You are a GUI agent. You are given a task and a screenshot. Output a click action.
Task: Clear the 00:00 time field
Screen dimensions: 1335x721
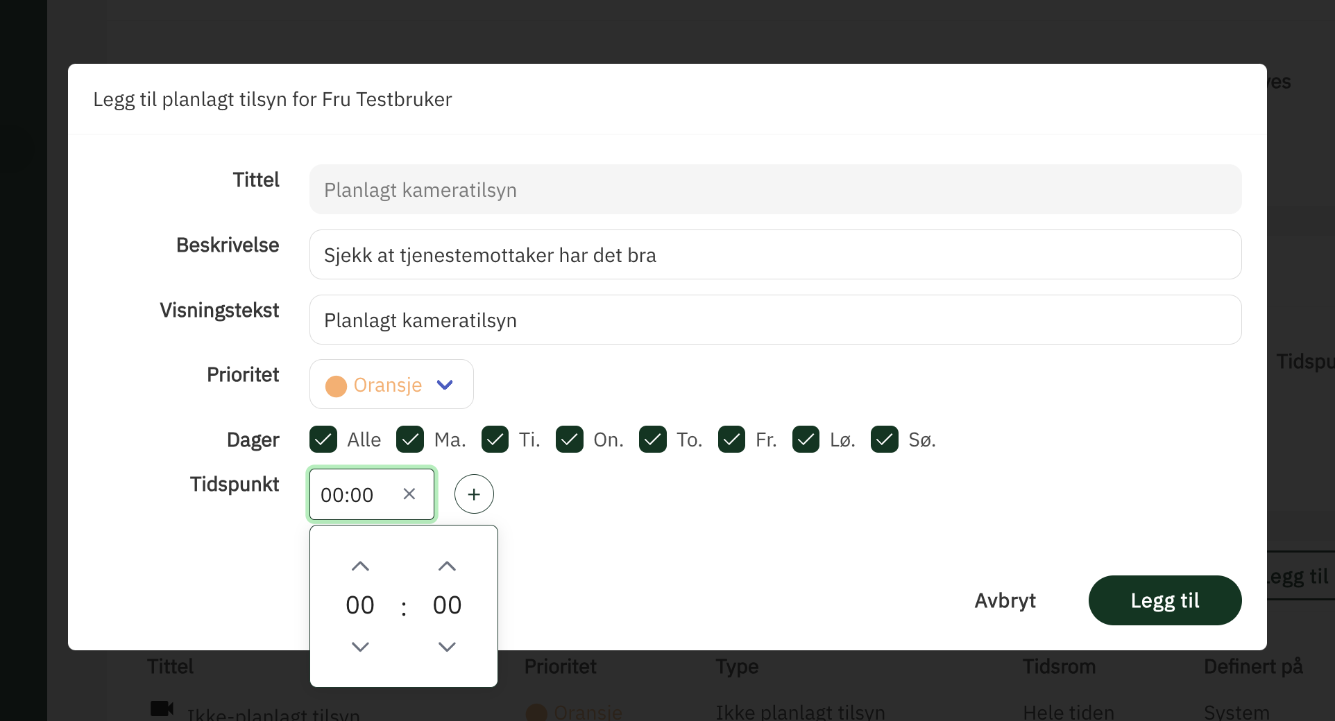pyautogui.click(x=409, y=494)
